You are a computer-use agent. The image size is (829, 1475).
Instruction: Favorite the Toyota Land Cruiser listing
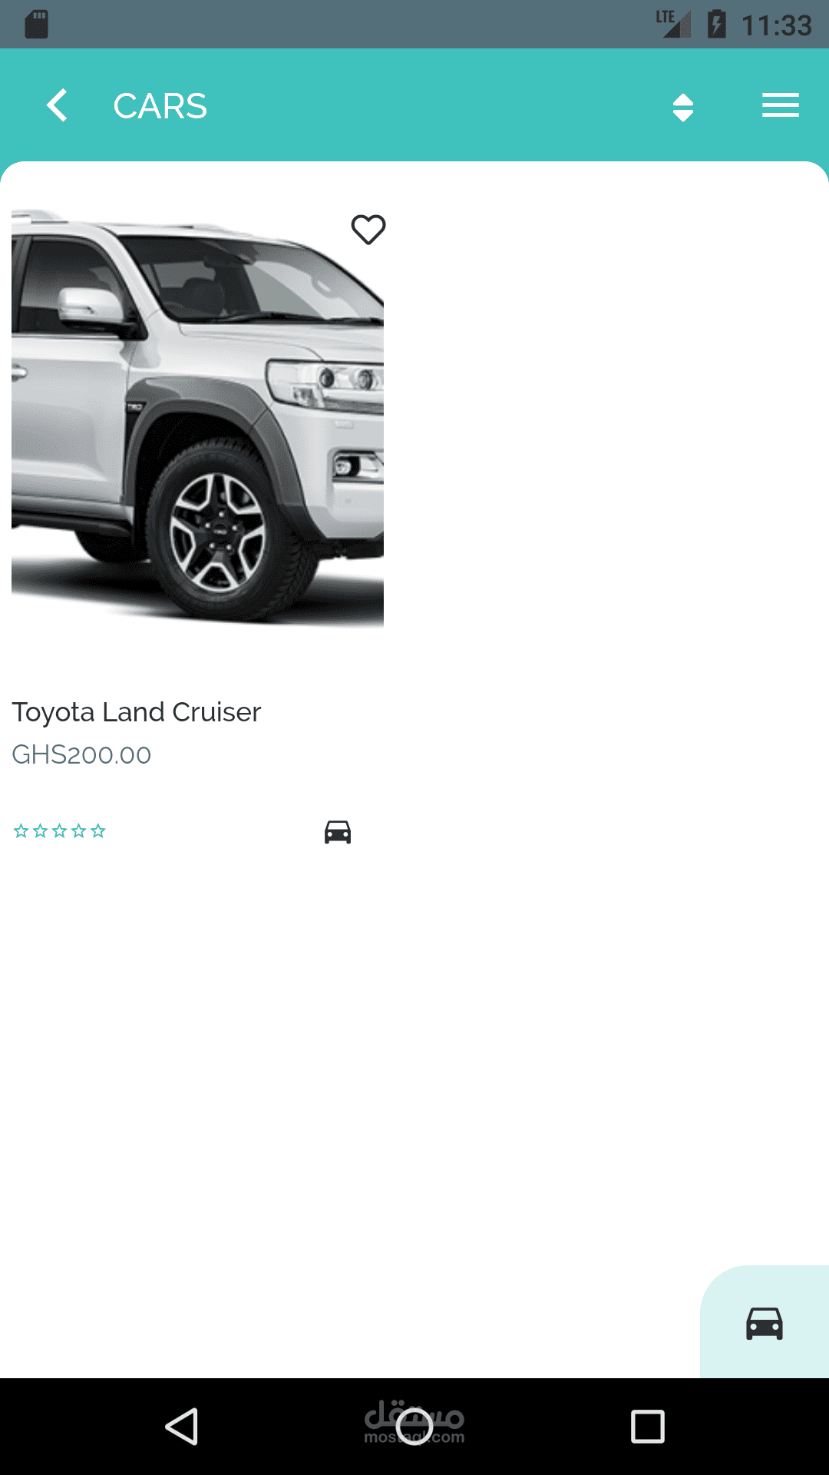(x=368, y=229)
